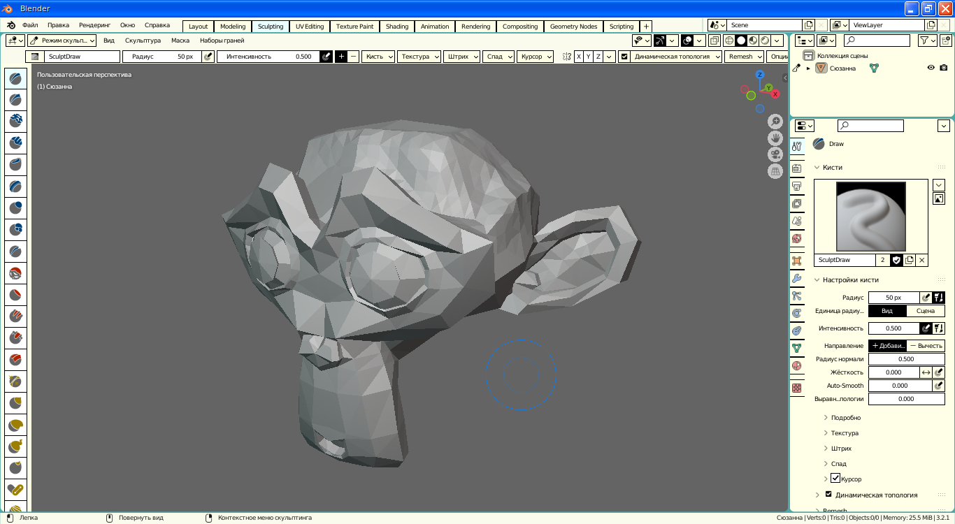Open the Output properties tab
This screenshot has height=524, width=955.
pos(797,187)
